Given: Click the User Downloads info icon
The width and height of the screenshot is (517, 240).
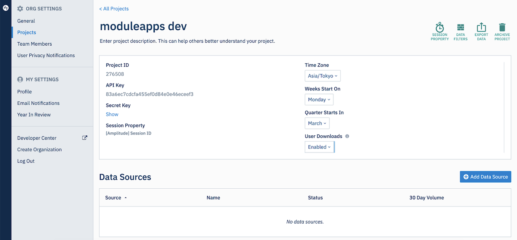Looking at the screenshot, I should click(x=347, y=136).
